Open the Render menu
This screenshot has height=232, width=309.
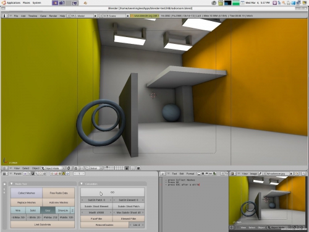53,15
